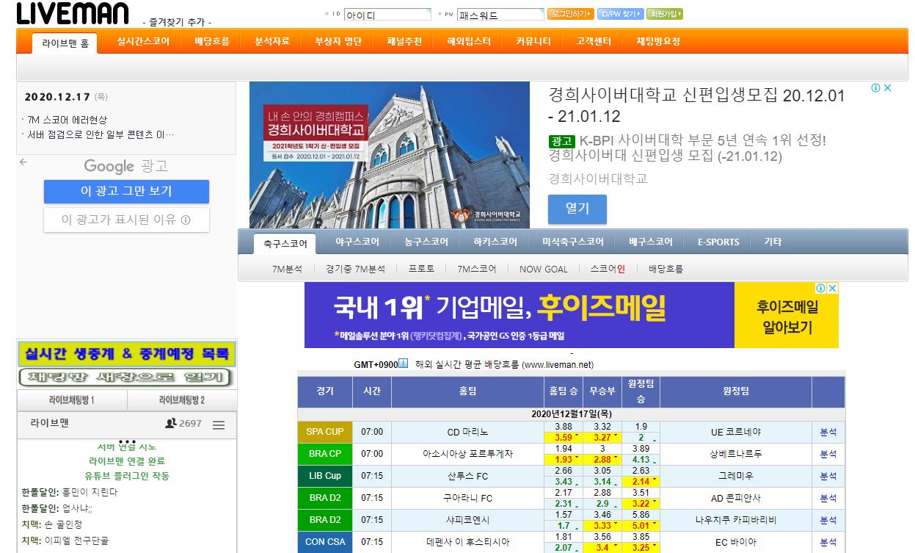Click the SPA CUP league badge
Image resolution: width=915 pixels, height=553 pixels.
pos(325,432)
